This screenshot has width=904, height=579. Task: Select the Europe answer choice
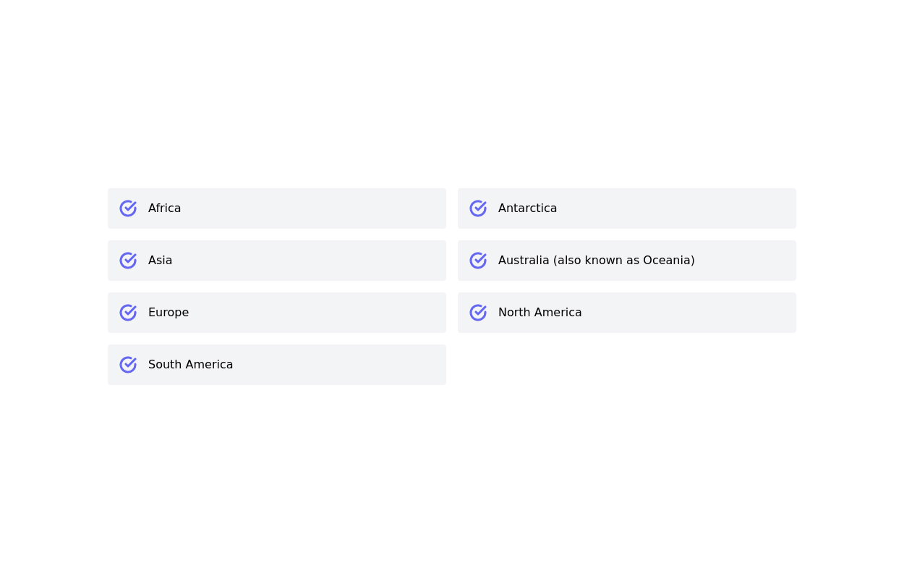(277, 313)
